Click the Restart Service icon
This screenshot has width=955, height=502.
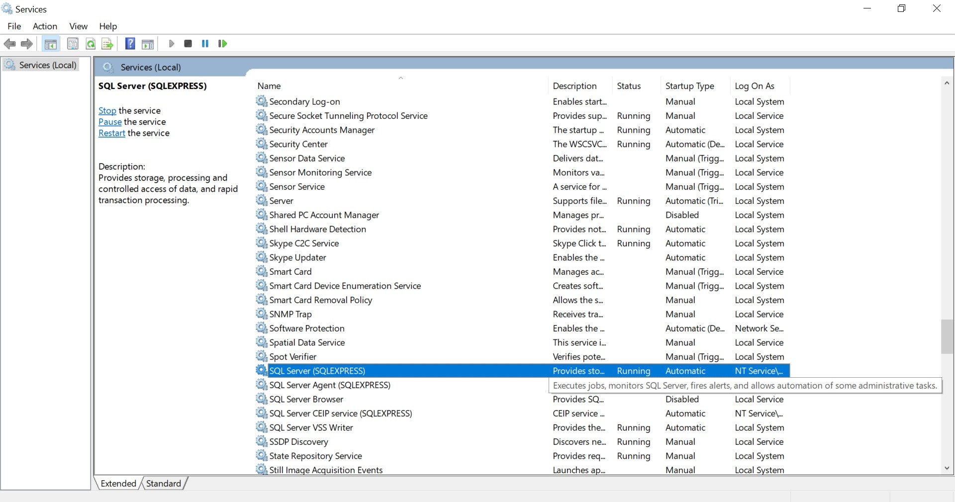(222, 44)
